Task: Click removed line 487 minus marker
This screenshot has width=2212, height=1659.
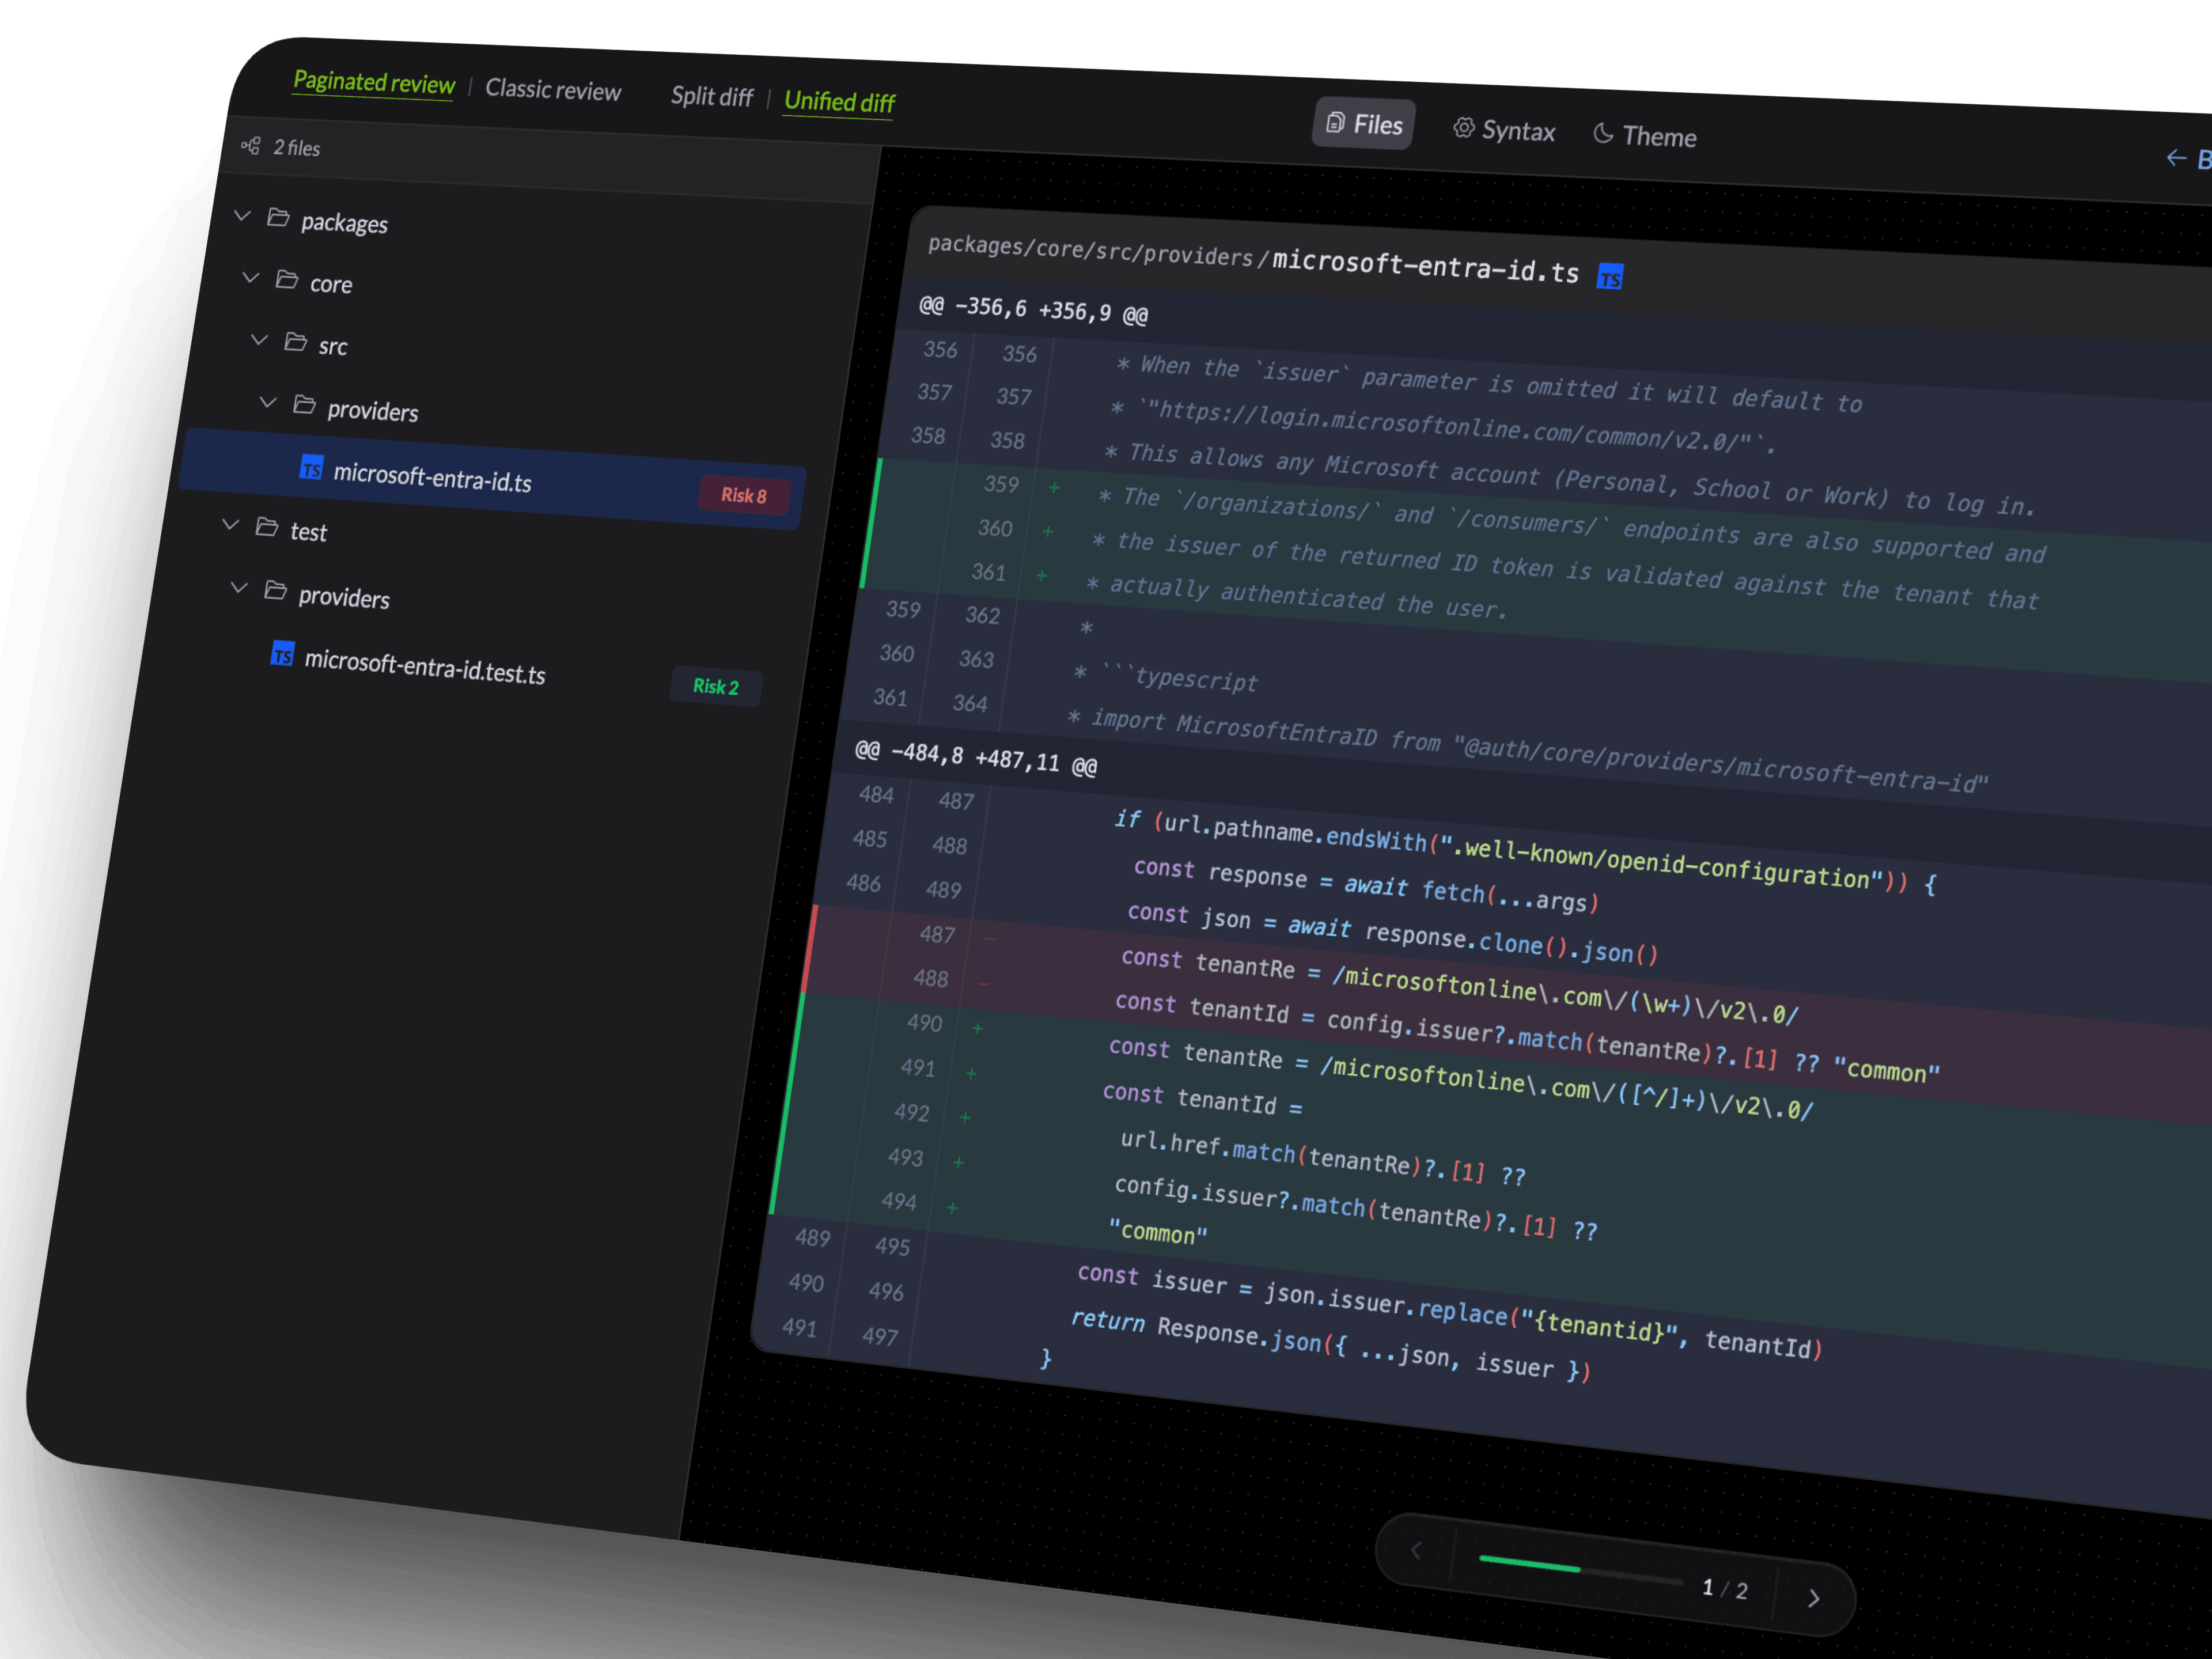Action: (990, 939)
